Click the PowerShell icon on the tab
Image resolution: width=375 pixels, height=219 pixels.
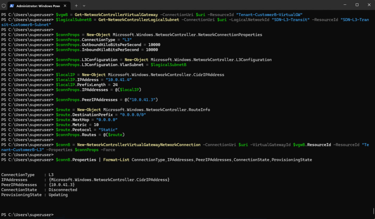click(12, 6)
